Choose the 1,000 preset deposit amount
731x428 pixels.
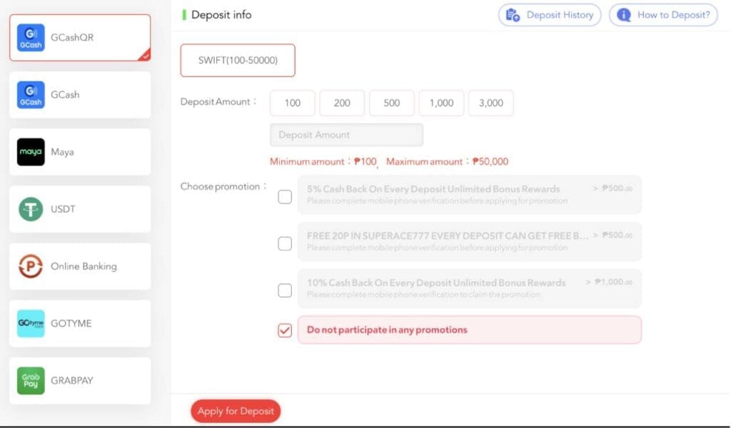point(441,103)
